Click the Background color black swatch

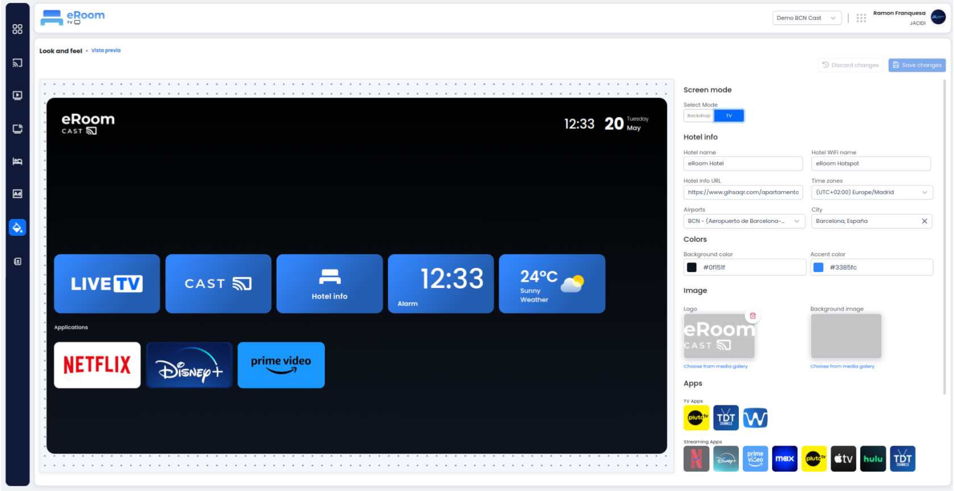692,268
